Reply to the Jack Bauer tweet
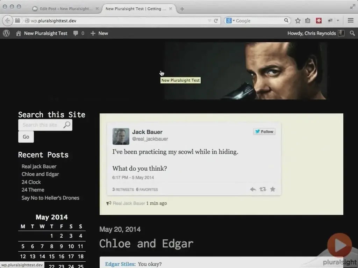358x268 pixels. click(x=253, y=189)
